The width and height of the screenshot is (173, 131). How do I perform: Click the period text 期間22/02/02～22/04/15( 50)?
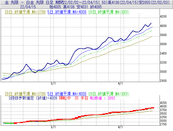(81, 2)
